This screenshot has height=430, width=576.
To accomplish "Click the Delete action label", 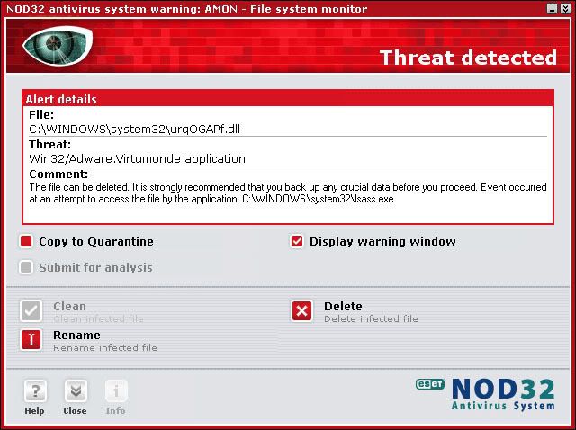I will coord(343,306).
